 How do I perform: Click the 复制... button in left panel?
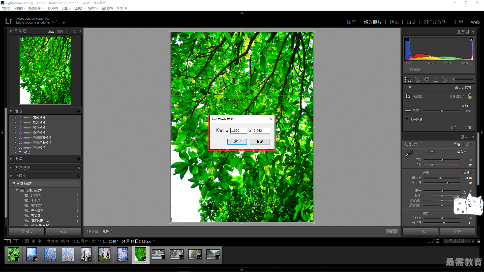click(x=27, y=231)
